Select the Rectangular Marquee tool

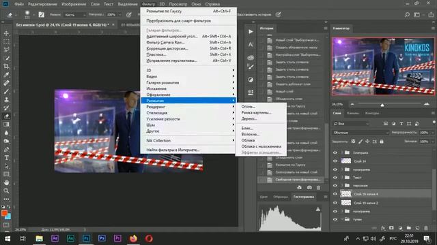(x=6, y=42)
